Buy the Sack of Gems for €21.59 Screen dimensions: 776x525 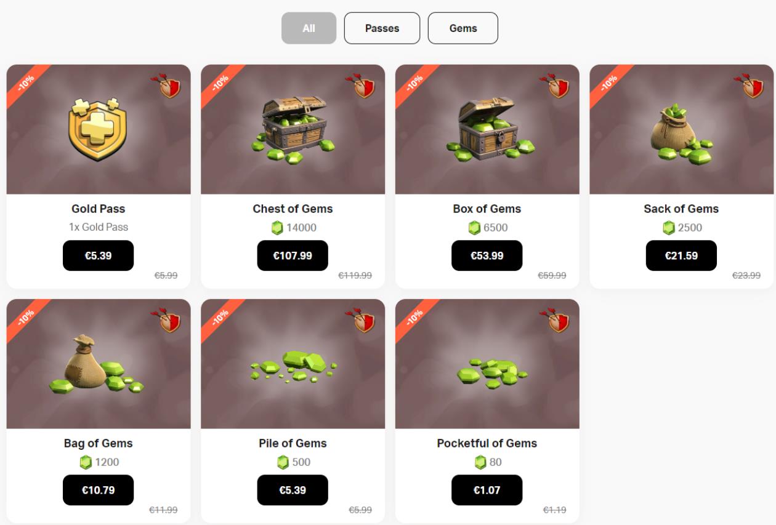(681, 255)
